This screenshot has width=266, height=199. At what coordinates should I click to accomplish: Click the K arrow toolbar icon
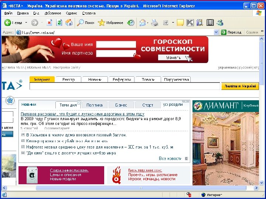(190, 23)
